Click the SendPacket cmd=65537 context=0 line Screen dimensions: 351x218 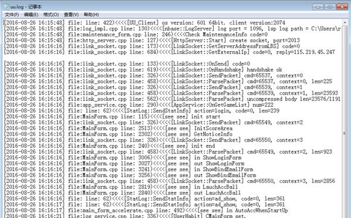click(x=153, y=76)
